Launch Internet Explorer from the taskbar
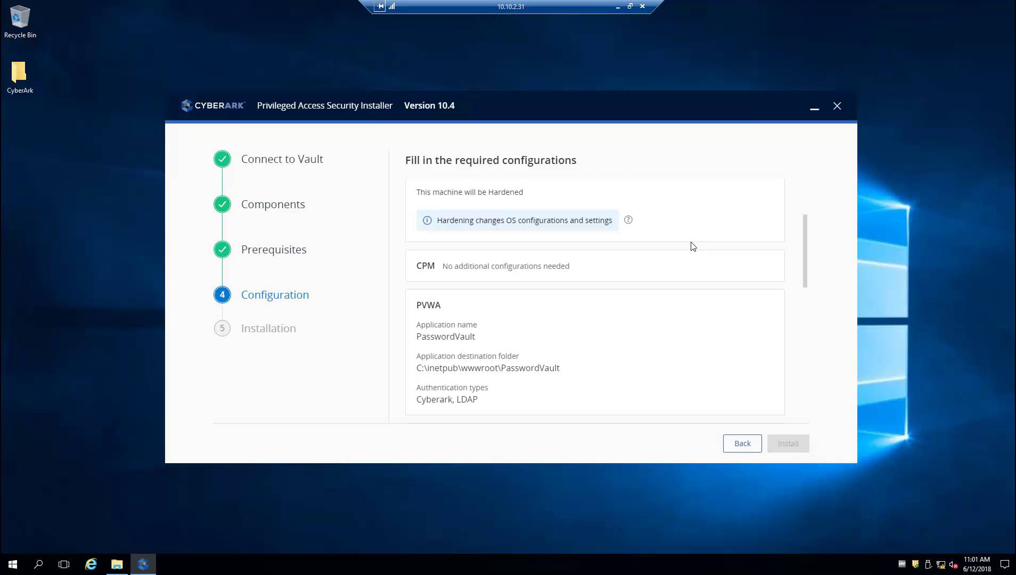The image size is (1016, 575). coord(90,564)
